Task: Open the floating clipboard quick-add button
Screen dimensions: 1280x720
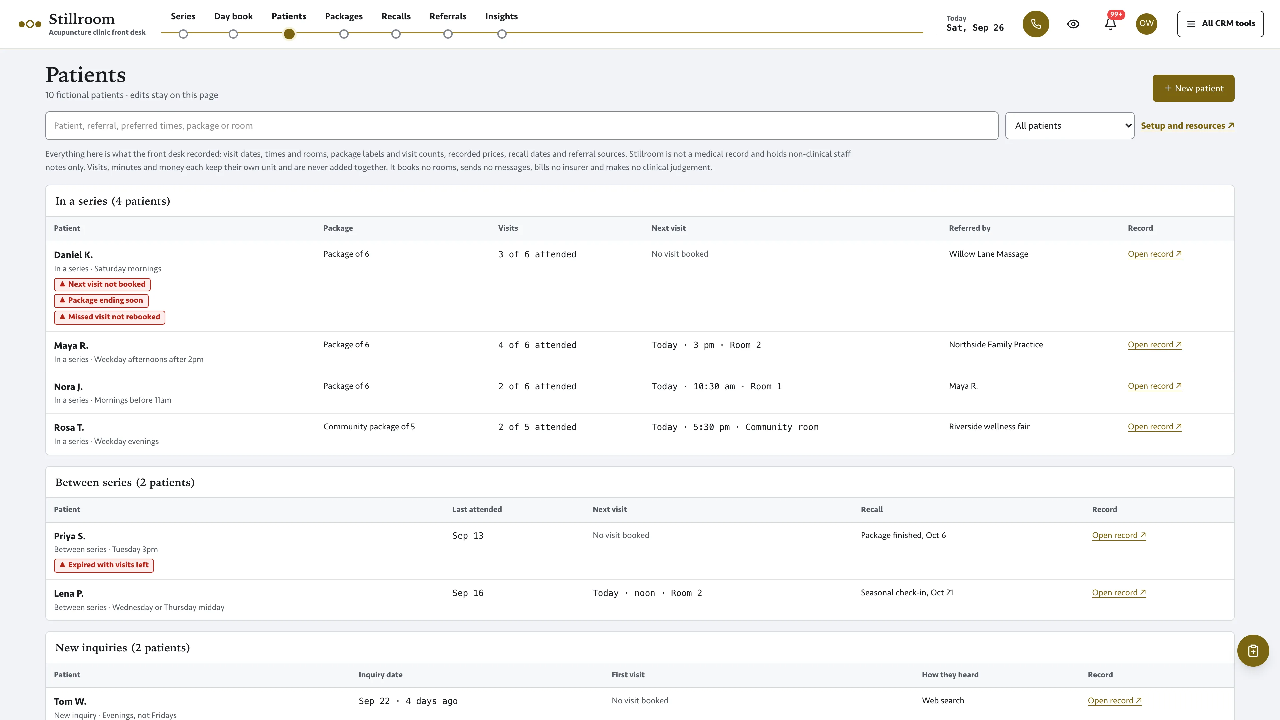Action: [1253, 650]
